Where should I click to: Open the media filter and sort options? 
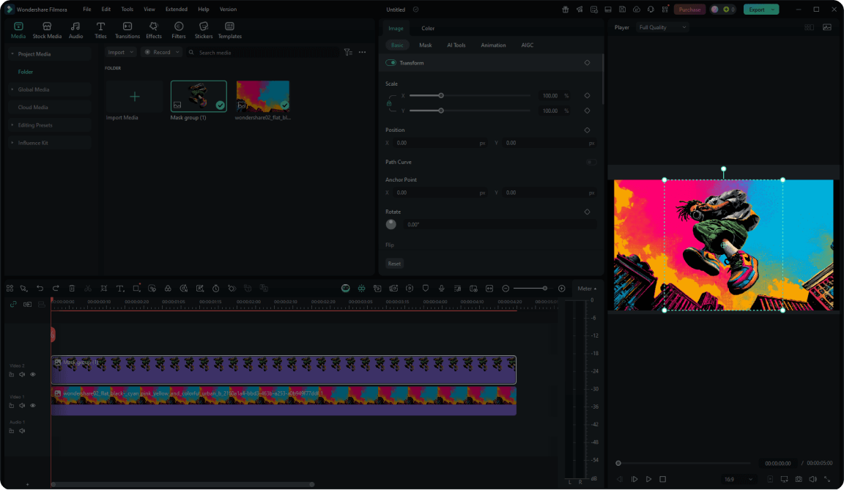coord(348,52)
